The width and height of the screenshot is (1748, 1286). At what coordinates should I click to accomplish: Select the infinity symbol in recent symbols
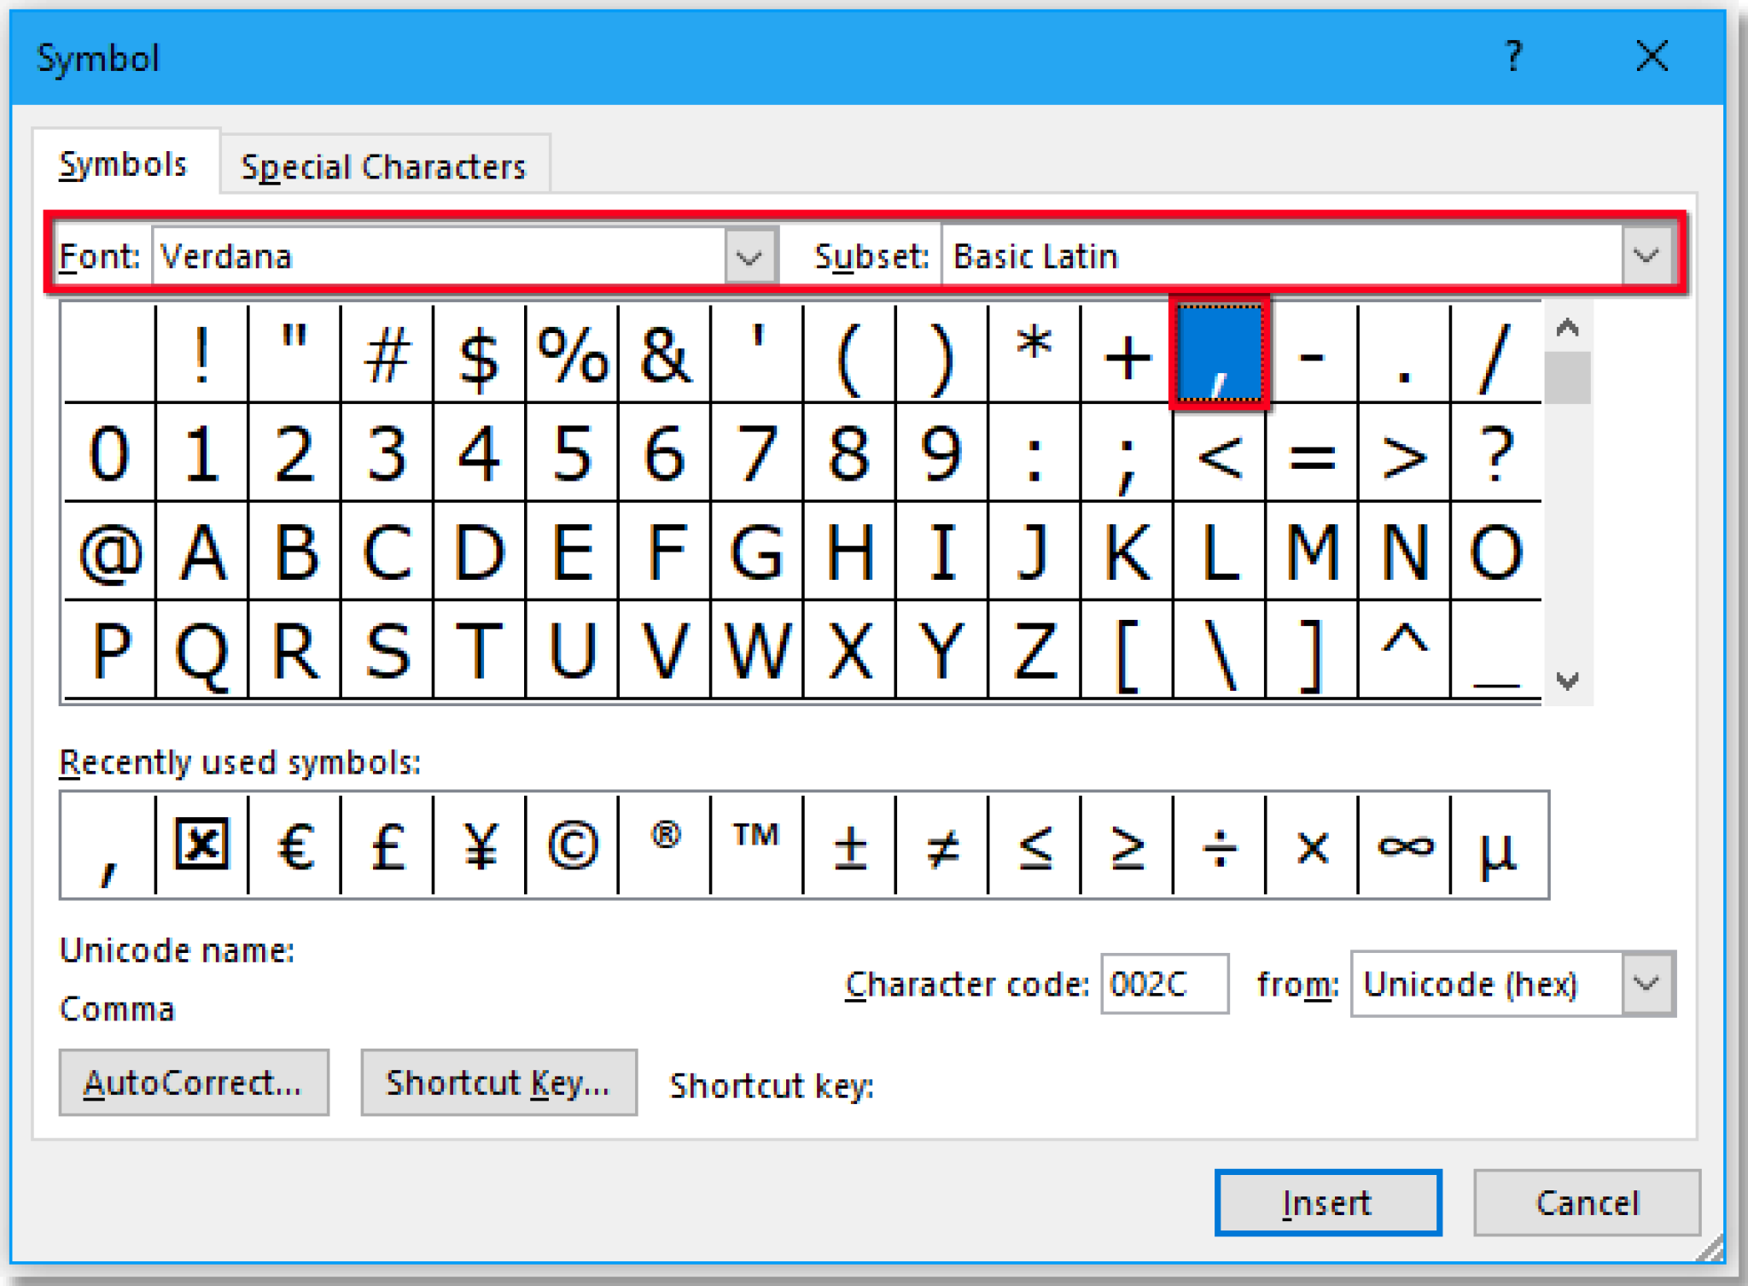[1404, 845]
